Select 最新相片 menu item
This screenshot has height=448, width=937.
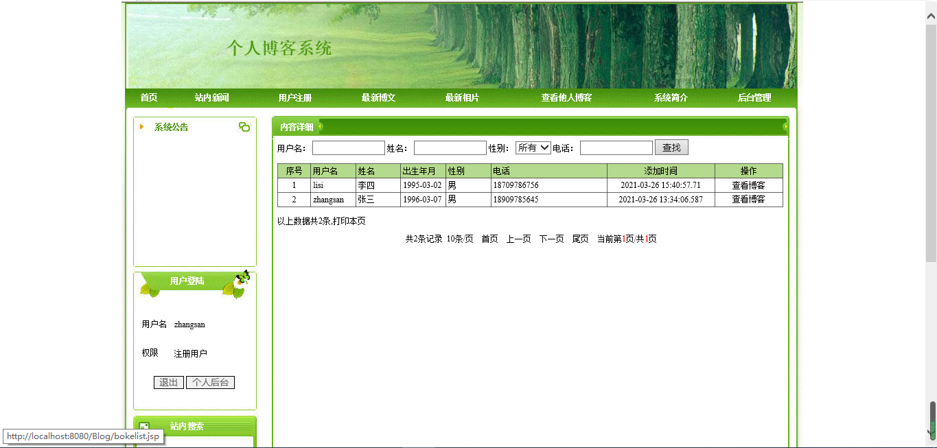coord(462,98)
